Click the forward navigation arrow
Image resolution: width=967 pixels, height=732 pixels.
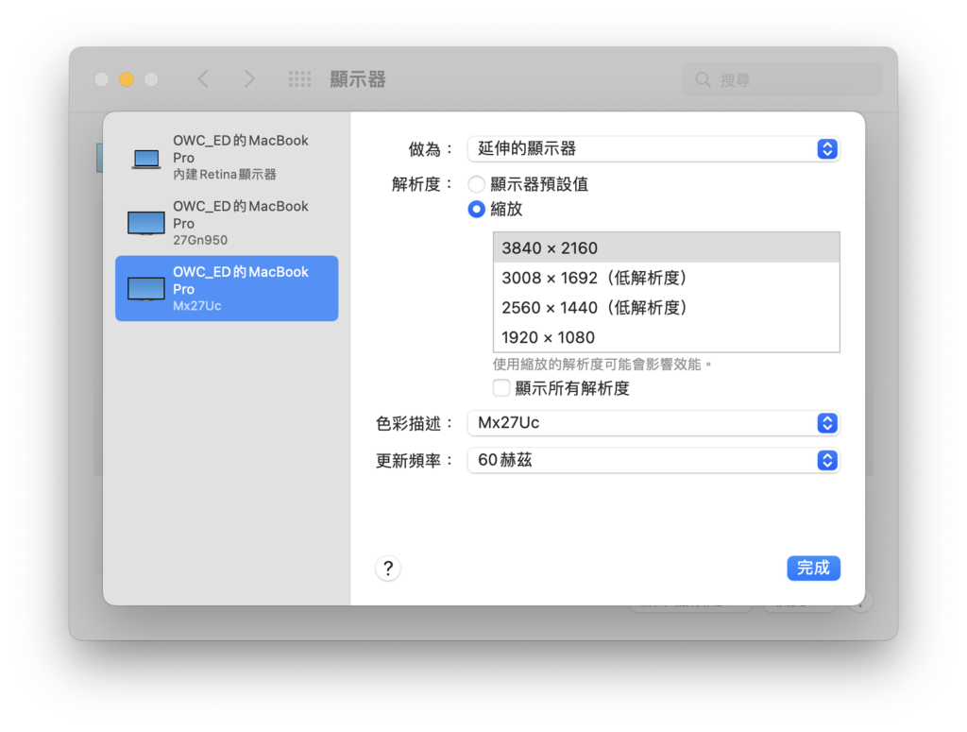tap(248, 79)
